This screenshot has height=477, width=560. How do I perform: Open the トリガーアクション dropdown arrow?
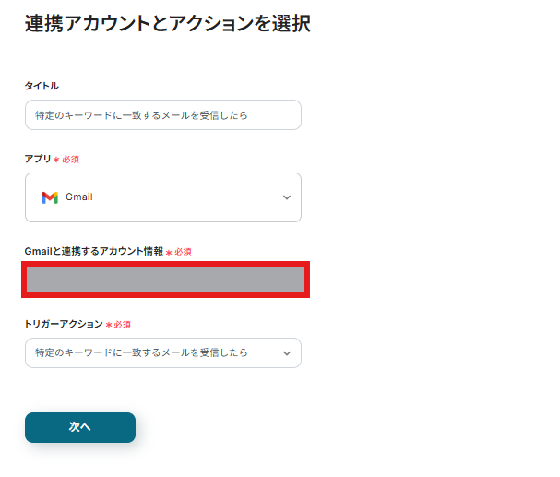coord(286,353)
